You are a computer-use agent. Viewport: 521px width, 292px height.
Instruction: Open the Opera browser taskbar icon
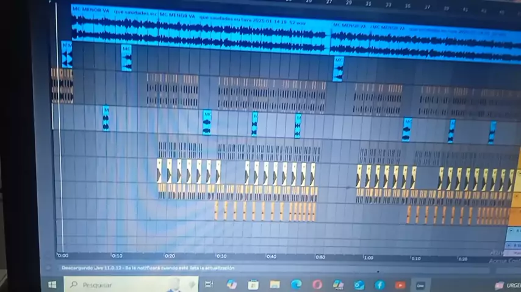pos(317,284)
